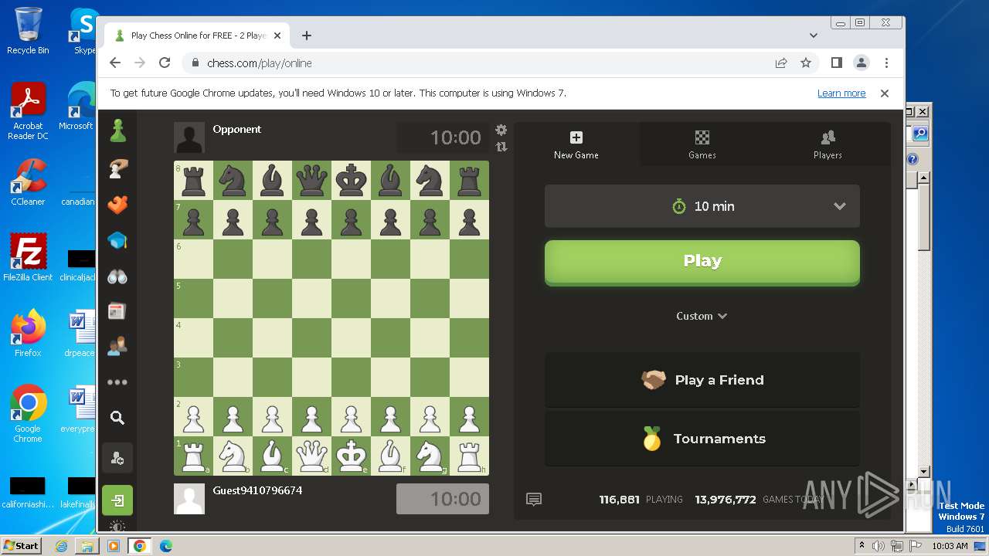989x556 pixels.
Task: Open Firefox desktop shortcut
Action: coord(28,334)
